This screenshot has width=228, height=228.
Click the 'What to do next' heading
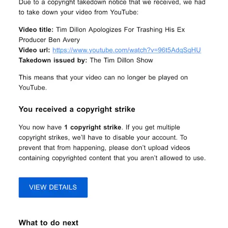pyautogui.click(x=48, y=223)
